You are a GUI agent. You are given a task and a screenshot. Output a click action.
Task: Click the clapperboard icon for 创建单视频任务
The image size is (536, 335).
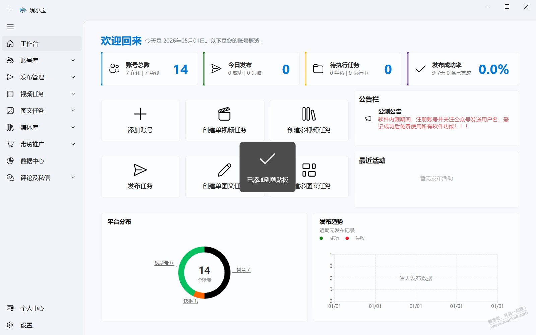pyautogui.click(x=224, y=114)
